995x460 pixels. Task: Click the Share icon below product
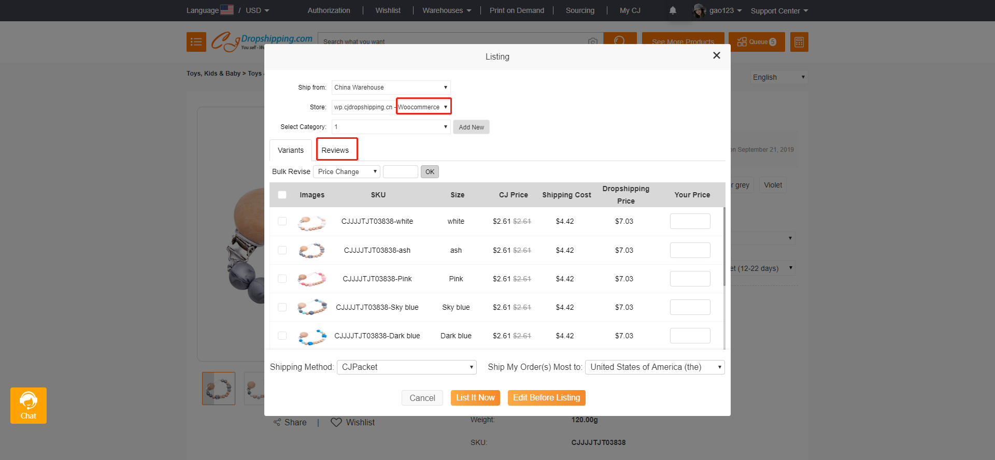tap(277, 422)
